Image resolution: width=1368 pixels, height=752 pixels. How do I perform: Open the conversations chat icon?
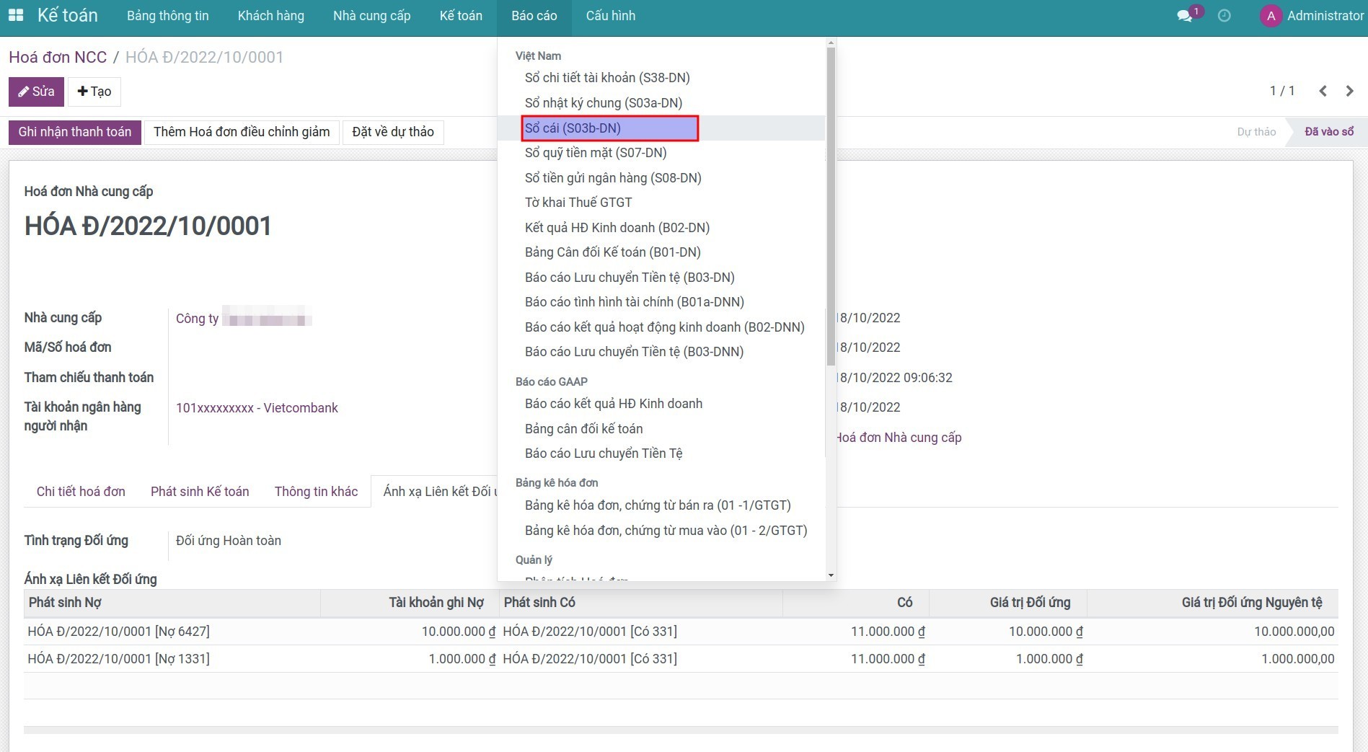pyautogui.click(x=1184, y=16)
